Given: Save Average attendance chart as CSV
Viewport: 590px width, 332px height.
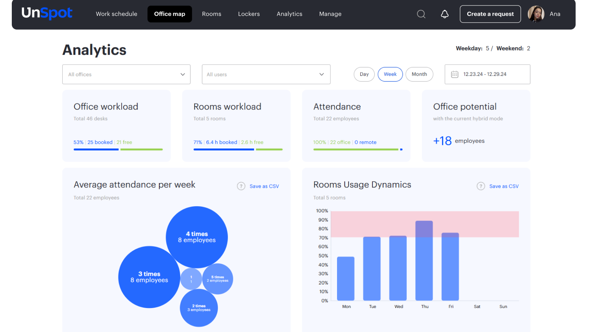Looking at the screenshot, I should (x=264, y=186).
